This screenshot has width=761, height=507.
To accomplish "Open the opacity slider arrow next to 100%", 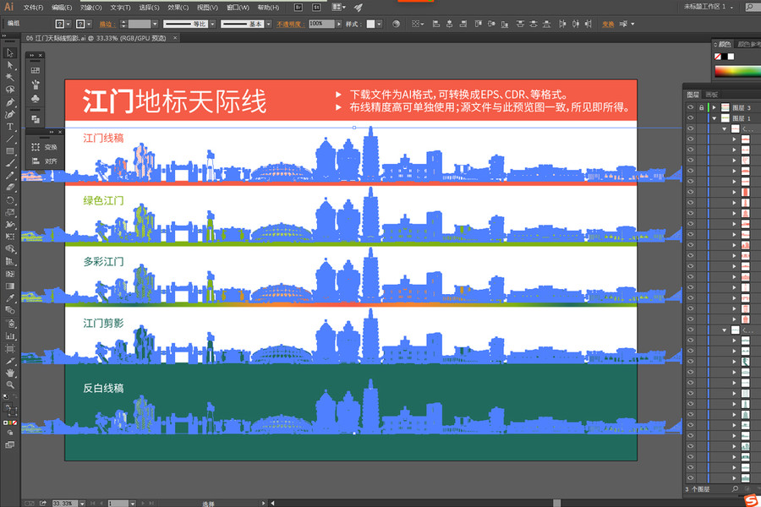I will (x=339, y=24).
